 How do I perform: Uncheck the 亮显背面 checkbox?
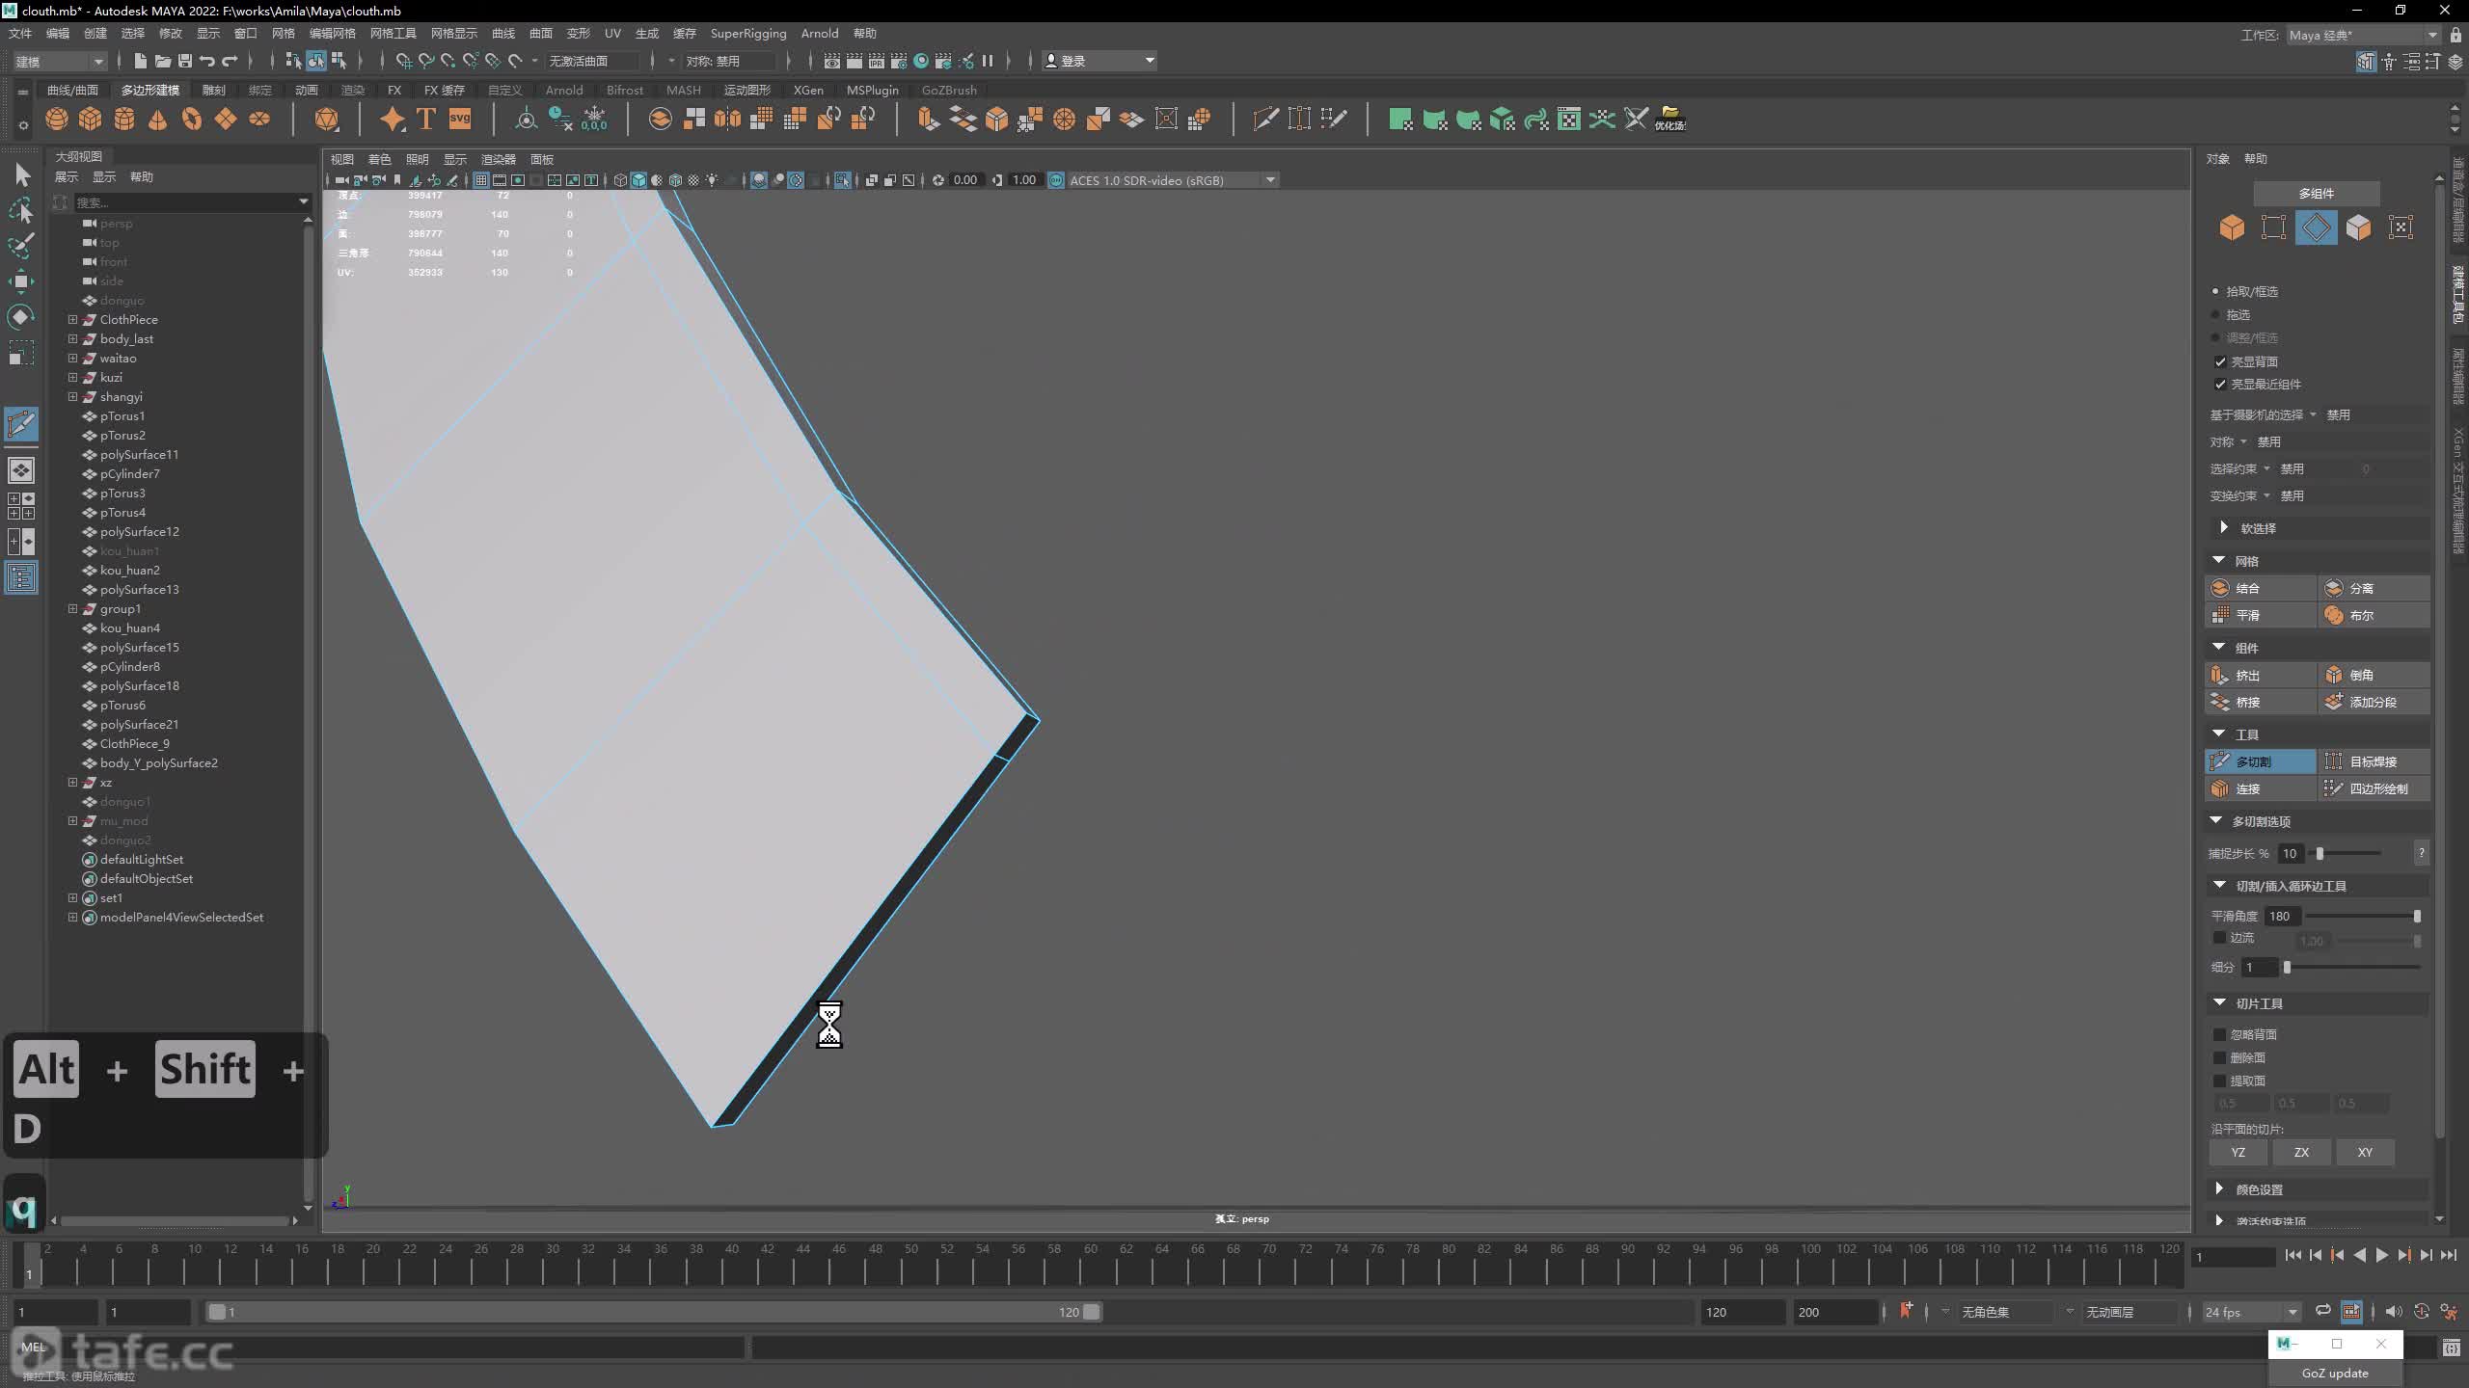2220,361
